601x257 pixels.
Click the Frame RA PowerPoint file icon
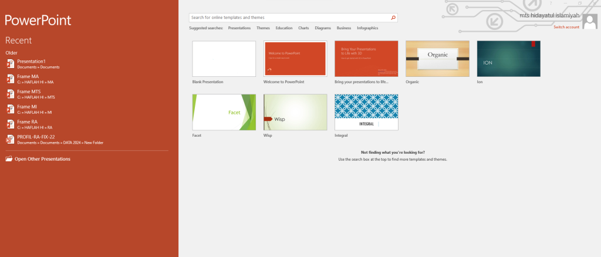click(10, 124)
